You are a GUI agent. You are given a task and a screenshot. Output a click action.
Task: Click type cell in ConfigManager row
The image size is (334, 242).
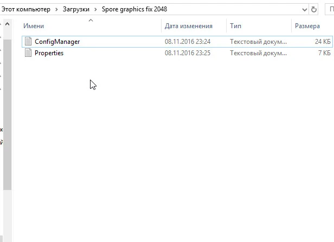(258, 42)
